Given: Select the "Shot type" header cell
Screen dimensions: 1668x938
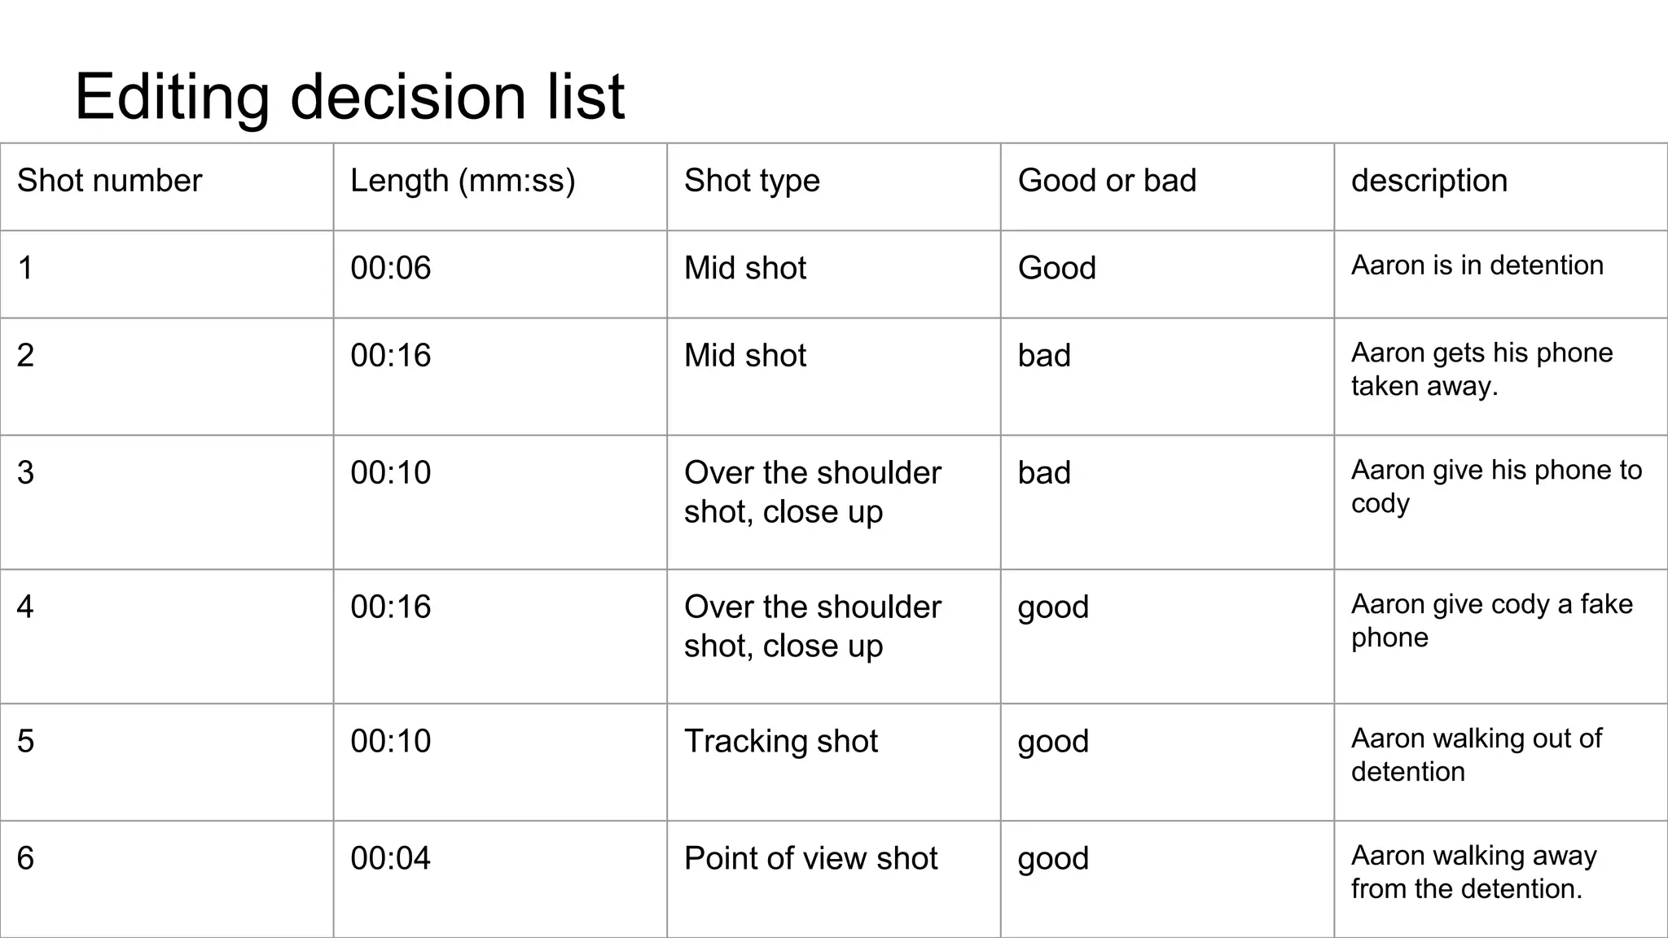Looking at the screenshot, I should [x=752, y=181].
